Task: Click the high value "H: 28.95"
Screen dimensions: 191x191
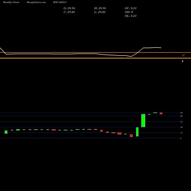Action: tap(100, 8)
